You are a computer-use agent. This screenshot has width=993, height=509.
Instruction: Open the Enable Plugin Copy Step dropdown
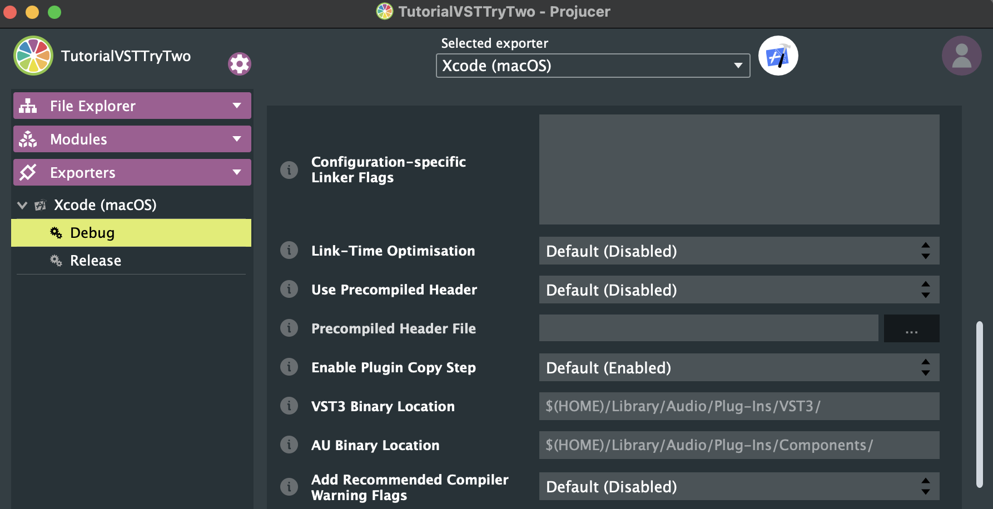[739, 367]
